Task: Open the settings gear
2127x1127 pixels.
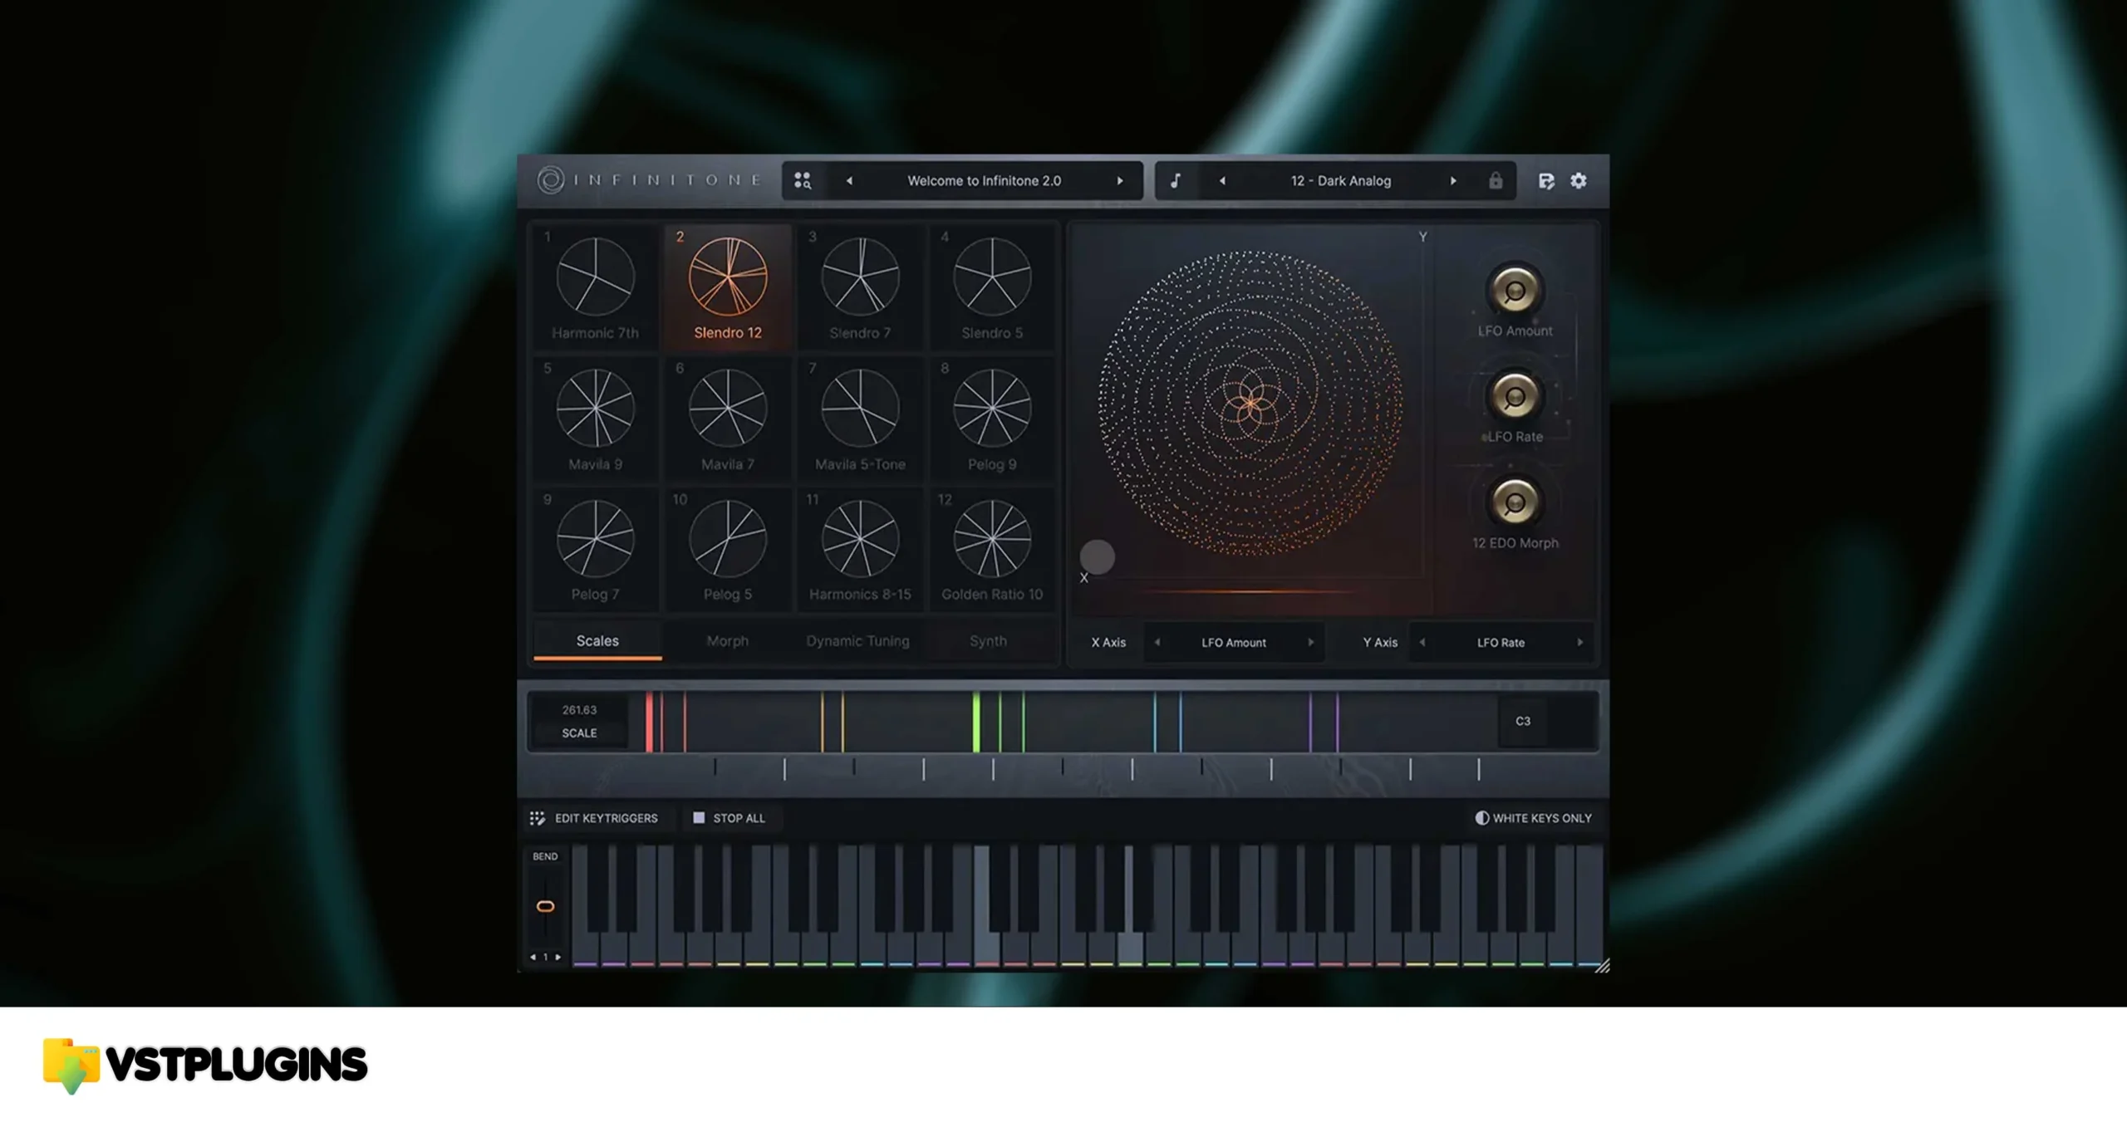Action: point(1579,180)
